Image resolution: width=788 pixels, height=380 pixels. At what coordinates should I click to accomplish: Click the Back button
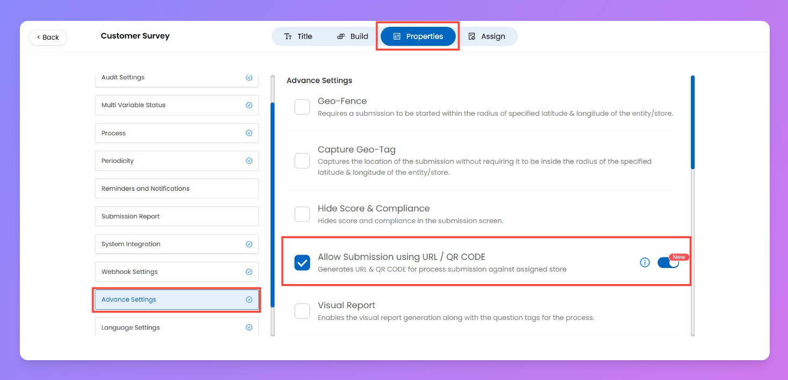48,38
